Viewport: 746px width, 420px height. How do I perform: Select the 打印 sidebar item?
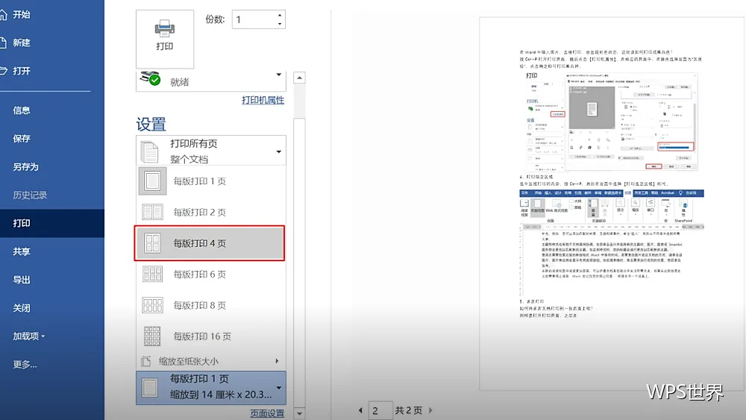coord(52,223)
